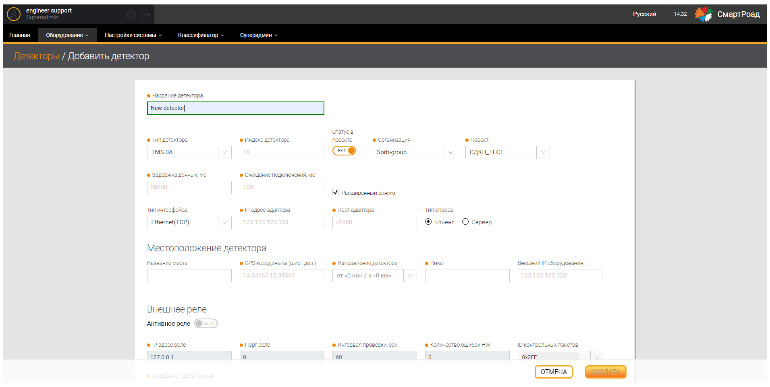
Task: Open the Проект dropdown СДКП_ТЕСТ
Action: (508, 152)
